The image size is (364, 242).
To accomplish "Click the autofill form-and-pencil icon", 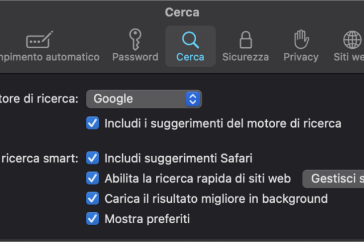I will (40, 40).
